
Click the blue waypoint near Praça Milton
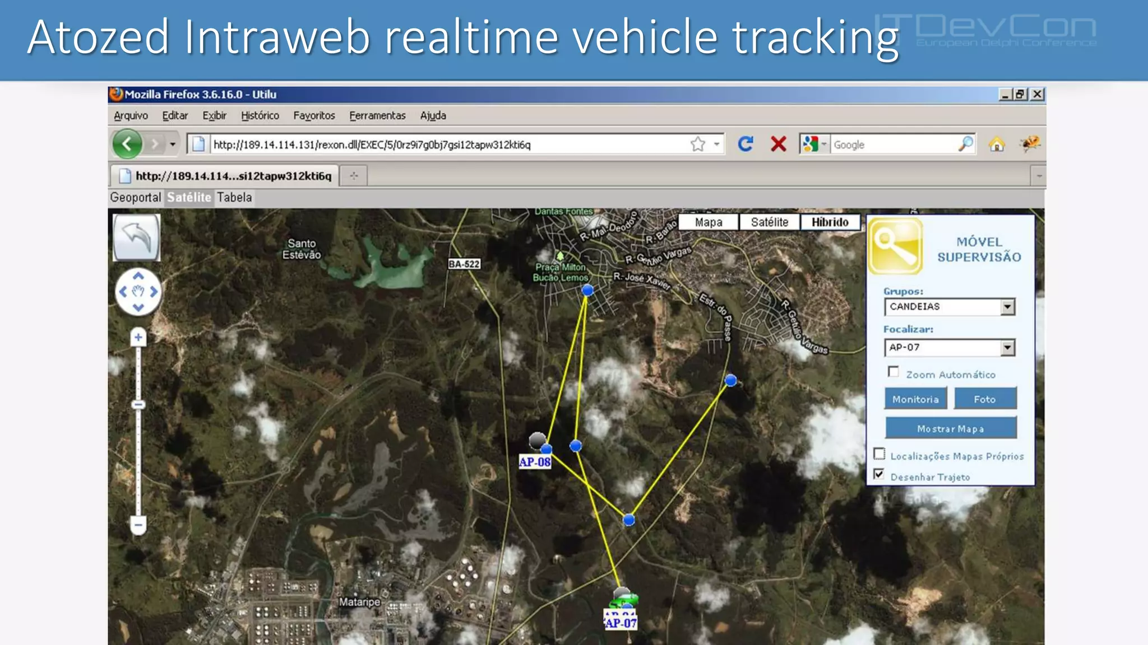tap(587, 290)
